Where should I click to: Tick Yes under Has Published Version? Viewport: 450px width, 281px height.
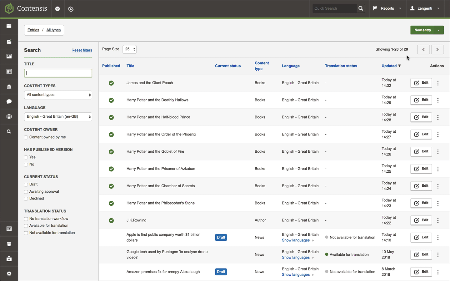[x=26, y=157]
